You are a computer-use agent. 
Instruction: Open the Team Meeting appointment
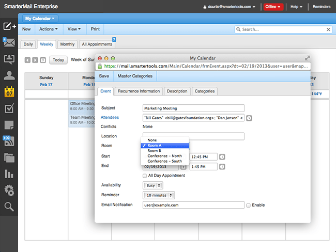[x=82, y=120]
